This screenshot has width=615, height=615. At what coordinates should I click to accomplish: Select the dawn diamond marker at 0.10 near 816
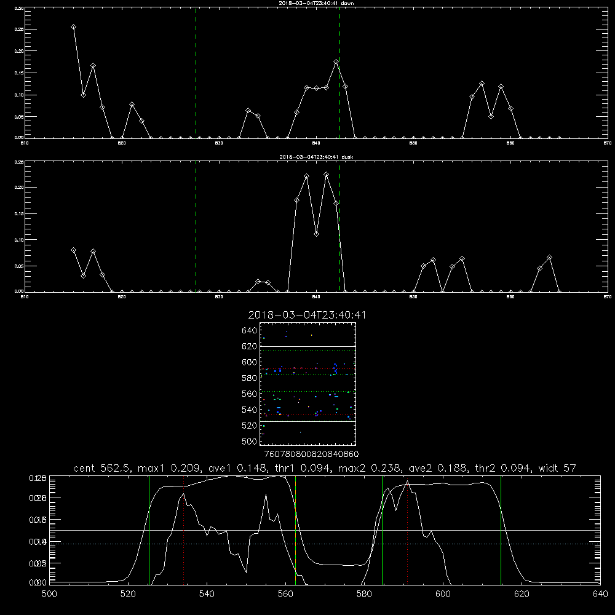(x=83, y=95)
